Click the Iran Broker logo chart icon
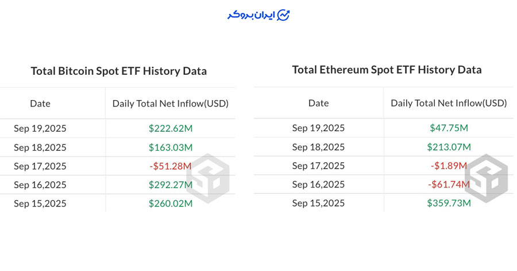517x271 pixels. tap(283, 15)
